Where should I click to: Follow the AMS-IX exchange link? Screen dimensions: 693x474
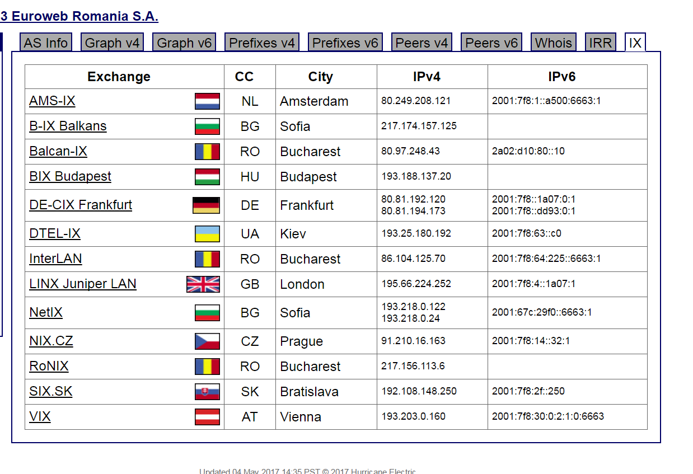pyautogui.click(x=52, y=101)
